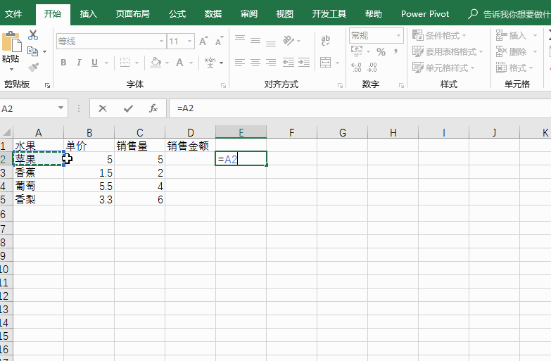This screenshot has width=551, height=361.
Task: Open the 剪贴板 pane launcher
Action: click(47, 85)
